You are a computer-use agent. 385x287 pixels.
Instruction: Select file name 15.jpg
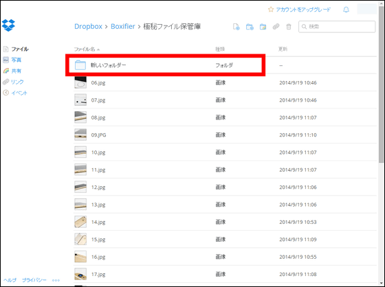pos(98,240)
